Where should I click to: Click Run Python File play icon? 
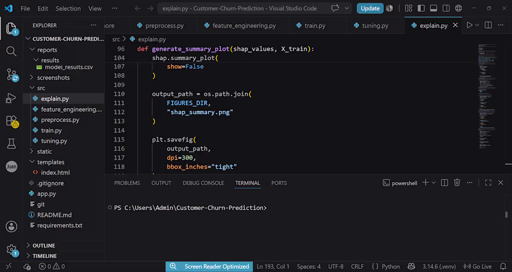click(x=469, y=25)
